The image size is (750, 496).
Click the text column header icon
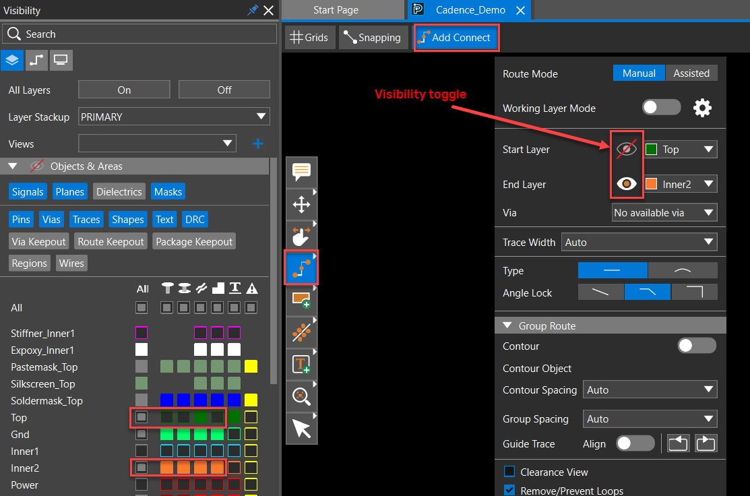click(x=235, y=288)
